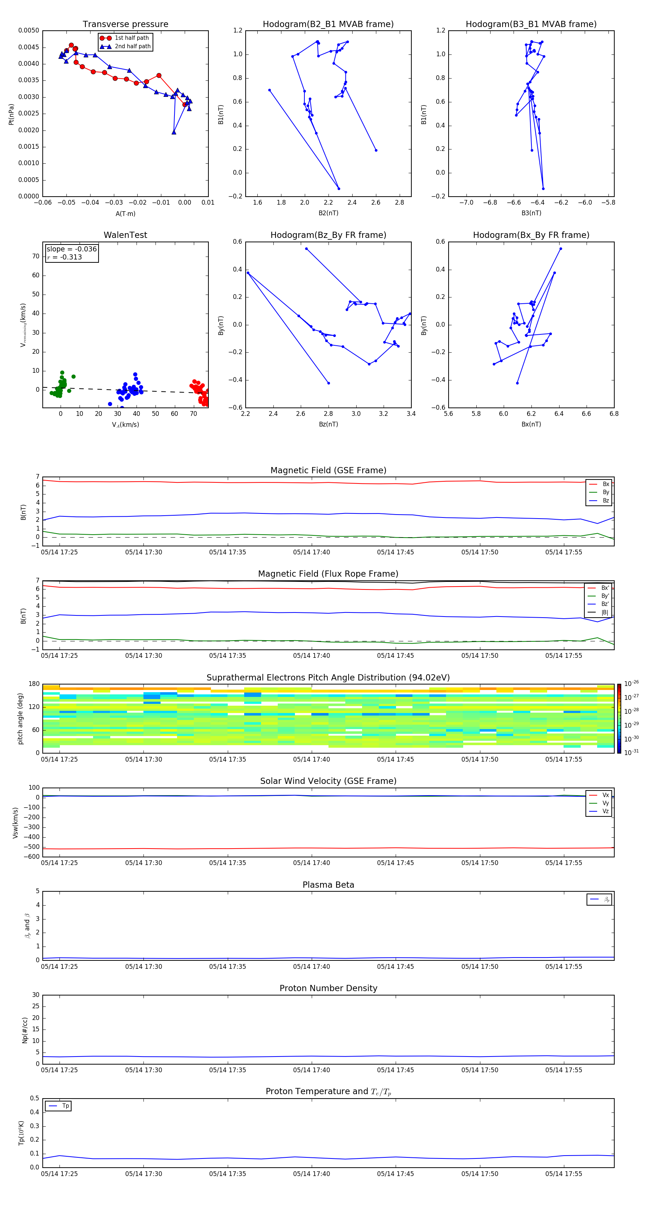The height and width of the screenshot is (1206, 657).
Task: Click the 'Hodogram(B2_B1 MVAB frame)' title
Action: (x=328, y=24)
